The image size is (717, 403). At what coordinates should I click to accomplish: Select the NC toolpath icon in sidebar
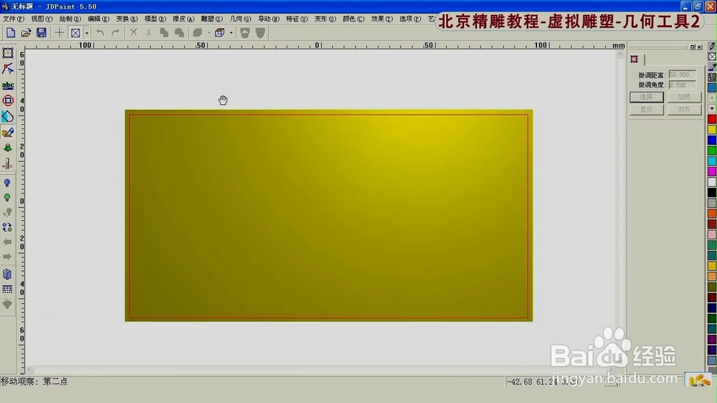point(8,163)
